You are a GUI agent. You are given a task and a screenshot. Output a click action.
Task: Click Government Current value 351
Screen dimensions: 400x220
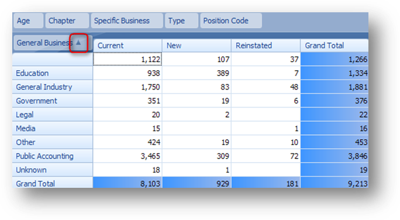click(x=127, y=101)
